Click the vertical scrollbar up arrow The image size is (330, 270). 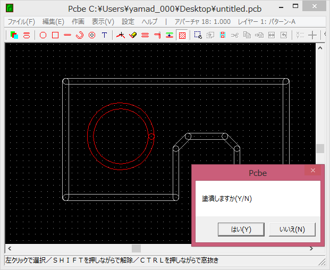(x=320, y=47)
